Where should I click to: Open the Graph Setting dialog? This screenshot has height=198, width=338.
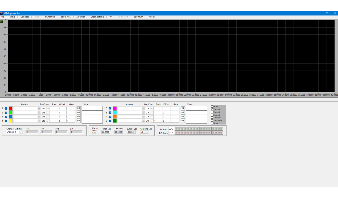coord(98,17)
